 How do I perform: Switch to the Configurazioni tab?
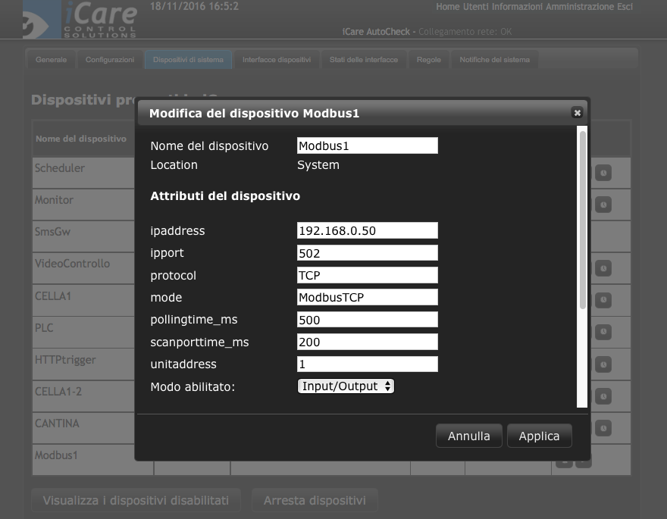click(x=110, y=60)
